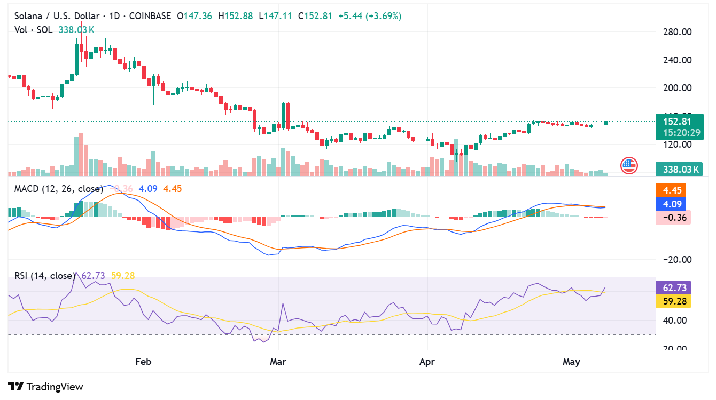Screen dimensions: 716x400
Task: Click the O147.36 open value in header
Action: [193, 16]
